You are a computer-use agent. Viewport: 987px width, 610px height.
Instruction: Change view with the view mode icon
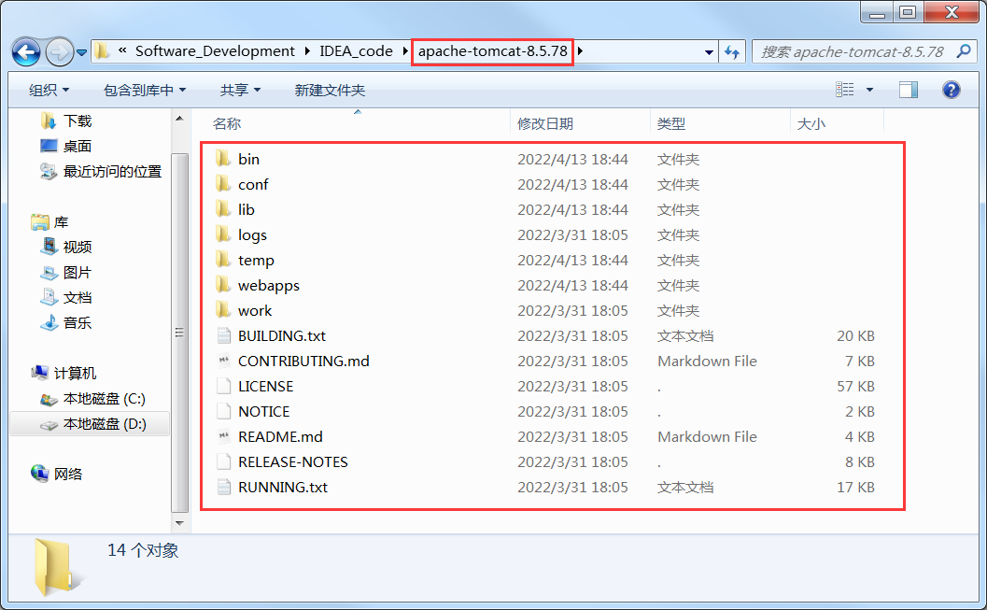pyautogui.click(x=845, y=90)
